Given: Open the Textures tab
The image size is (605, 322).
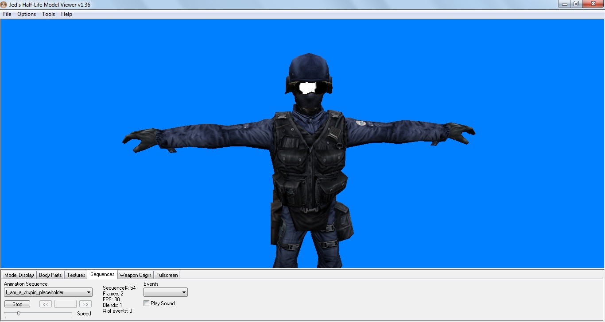Looking at the screenshot, I should pyautogui.click(x=75, y=275).
